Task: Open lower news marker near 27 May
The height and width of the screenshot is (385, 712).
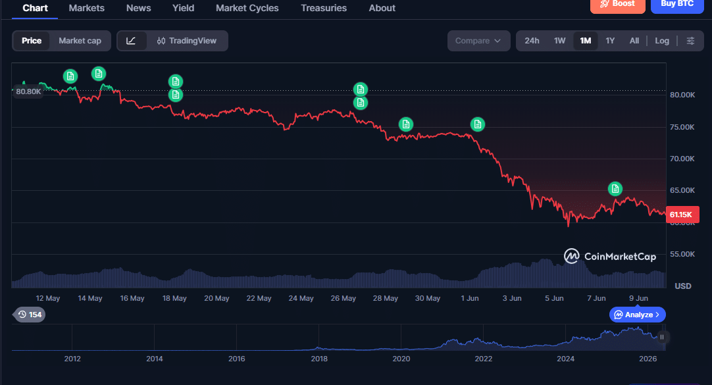Action: (x=361, y=103)
